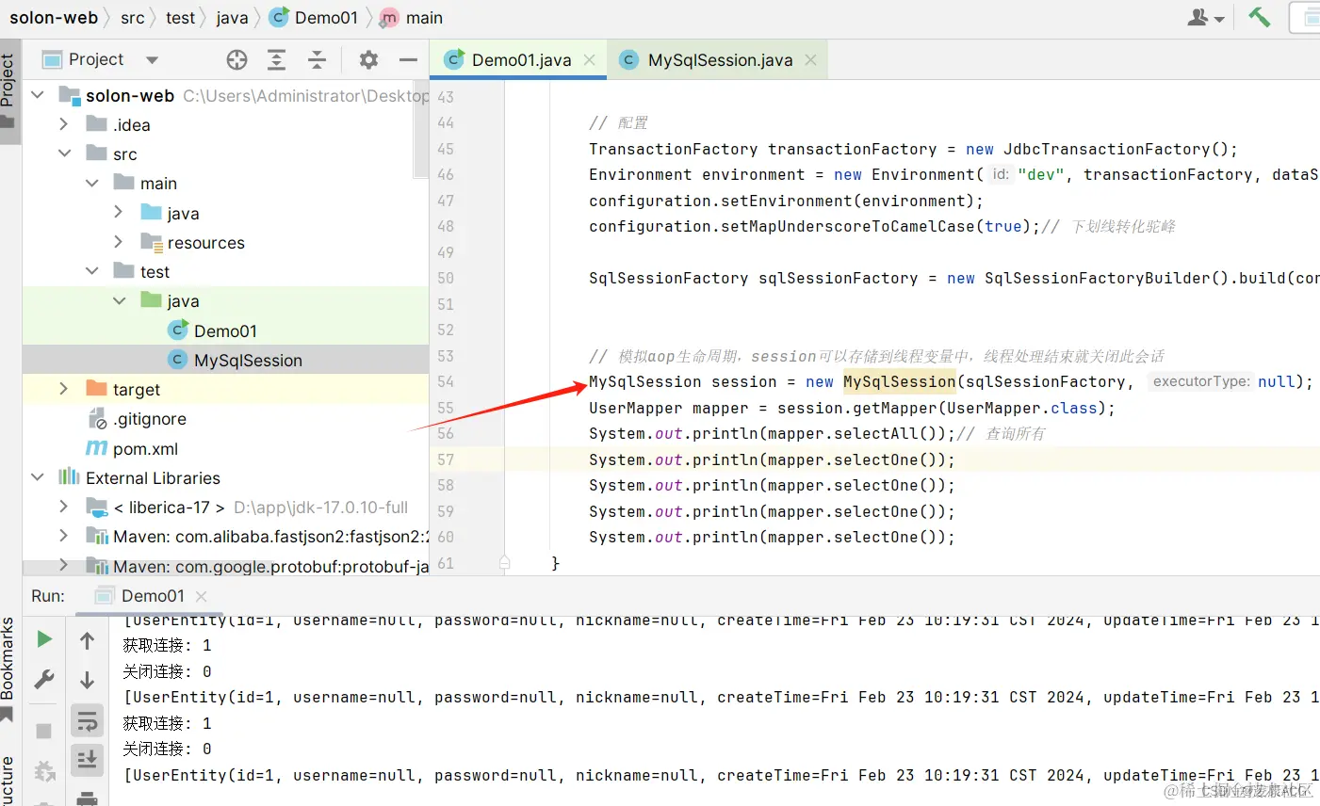Click MySqlSession constructor call on line 54
This screenshot has height=806, width=1320.
tap(899, 381)
